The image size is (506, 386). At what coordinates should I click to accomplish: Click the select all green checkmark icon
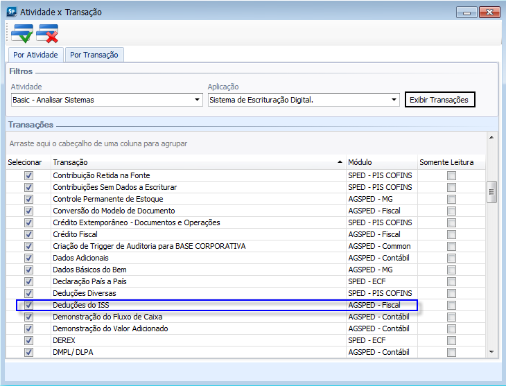click(x=22, y=33)
